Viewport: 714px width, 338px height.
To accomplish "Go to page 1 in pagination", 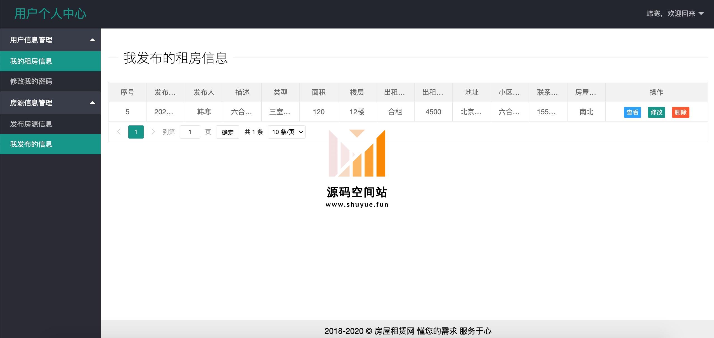I will (136, 132).
